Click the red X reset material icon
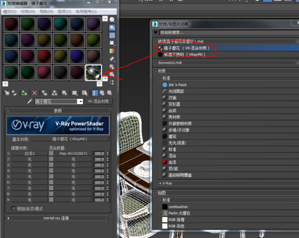This screenshot has width=299, height=238. click(x=35, y=93)
